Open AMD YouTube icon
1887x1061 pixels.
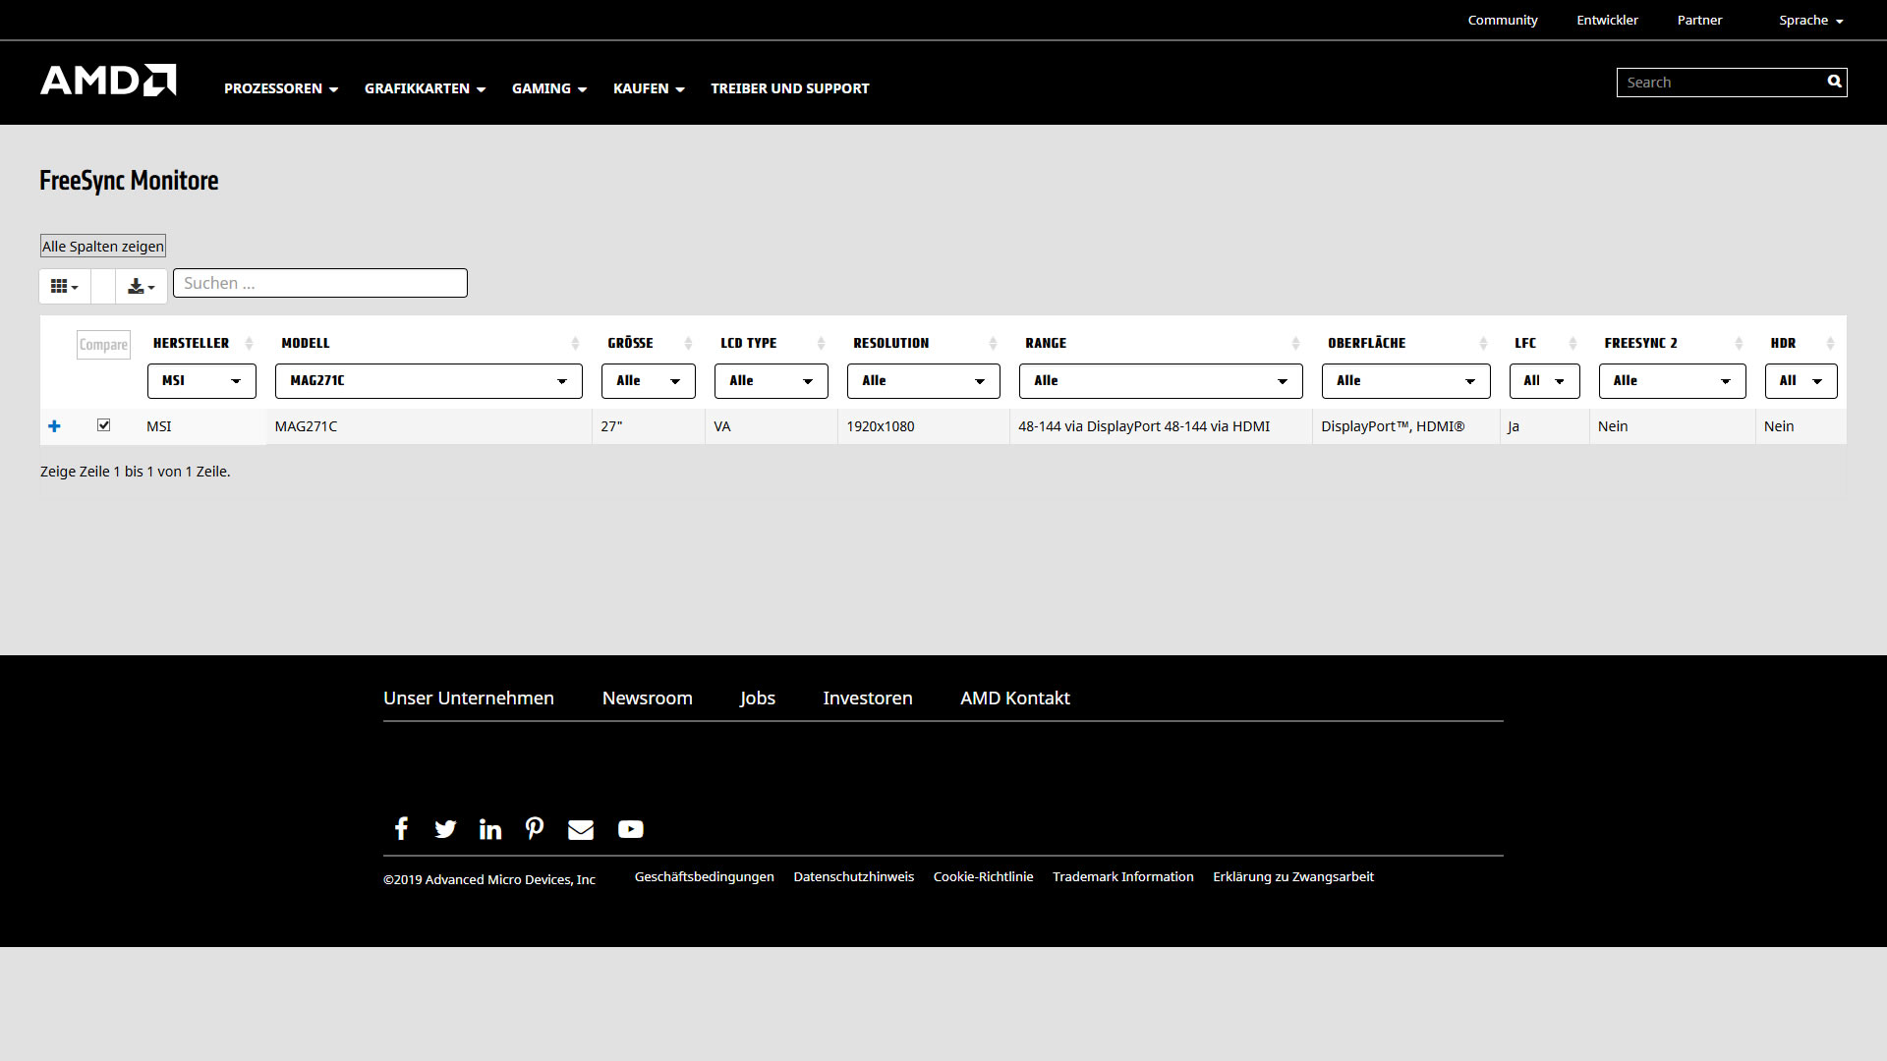(630, 829)
